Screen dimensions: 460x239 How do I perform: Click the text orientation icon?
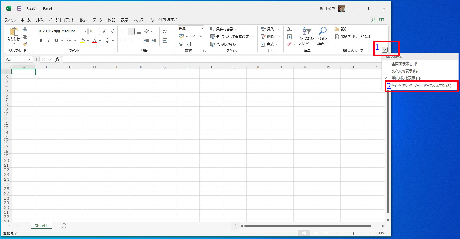coord(146,31)
